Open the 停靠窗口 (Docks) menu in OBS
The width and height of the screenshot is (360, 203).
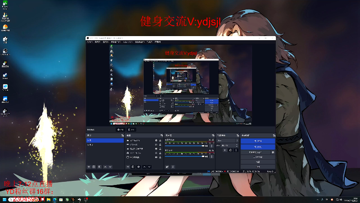[116, 42]
